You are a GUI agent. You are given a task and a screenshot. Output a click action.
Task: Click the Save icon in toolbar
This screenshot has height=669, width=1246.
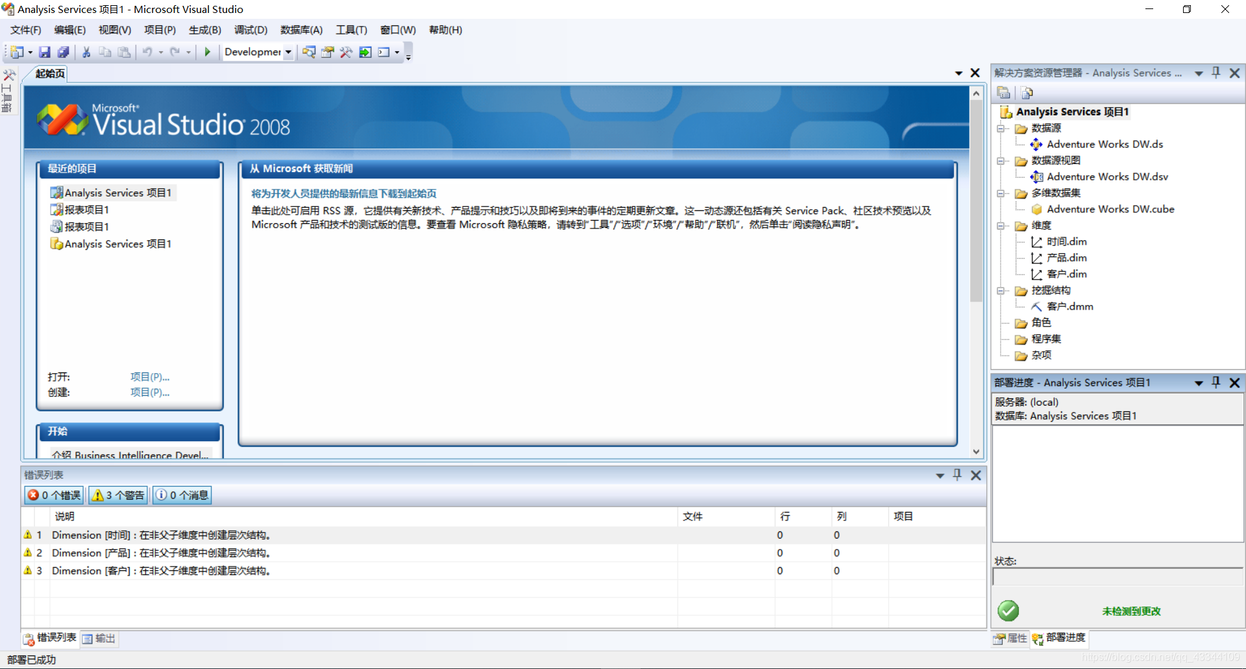click(45, 52)
